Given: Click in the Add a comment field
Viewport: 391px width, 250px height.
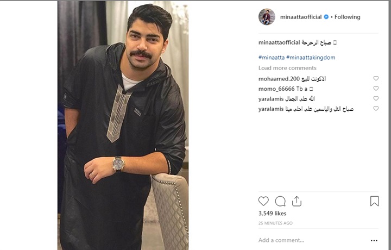Looking at the screenshot, I should (x=313, y=240).
